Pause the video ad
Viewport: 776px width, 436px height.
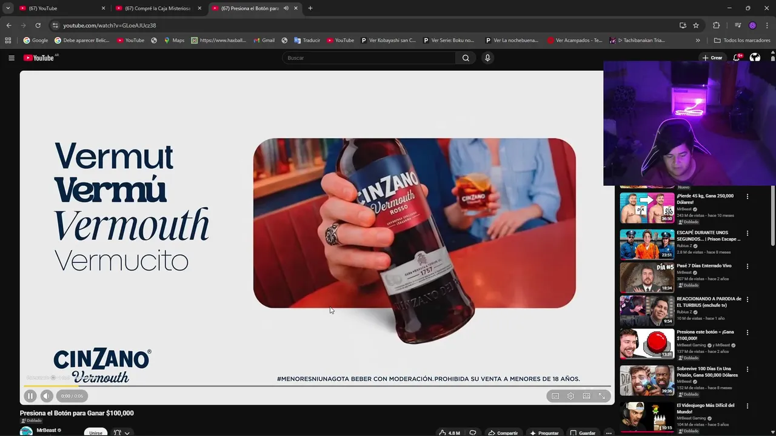point(30,396)
